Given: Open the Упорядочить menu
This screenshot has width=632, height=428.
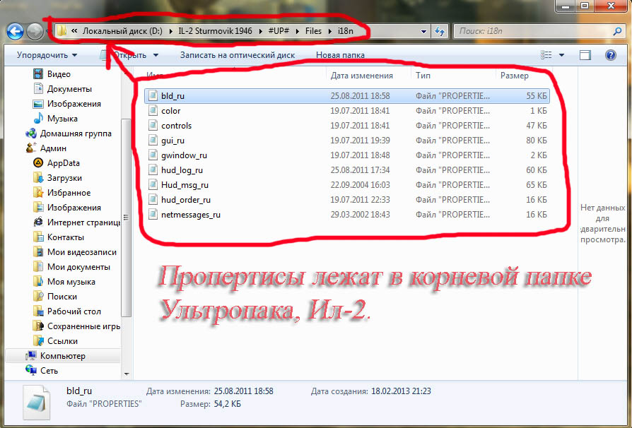Looking at the screenshot, I should (47, 55).
